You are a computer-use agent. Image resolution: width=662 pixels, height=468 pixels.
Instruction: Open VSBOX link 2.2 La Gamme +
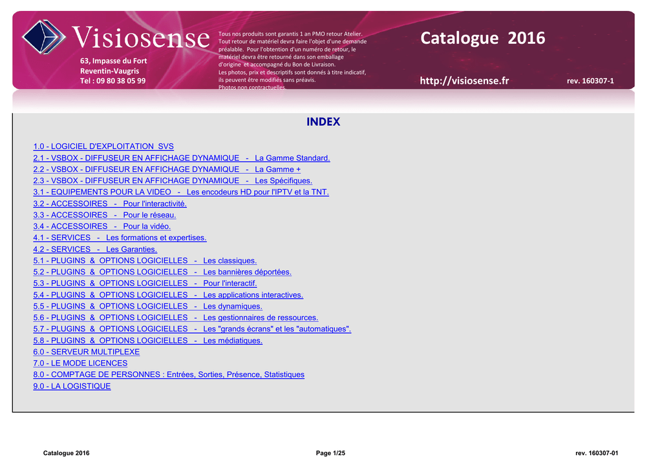[167, 170]
